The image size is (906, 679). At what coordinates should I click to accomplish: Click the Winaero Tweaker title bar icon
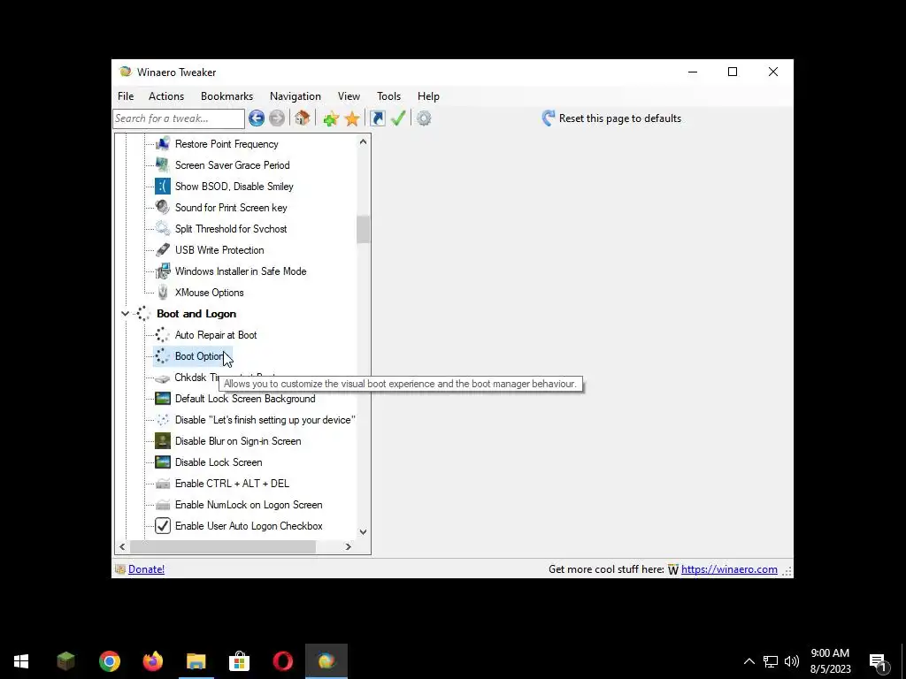tap(126, 72)
